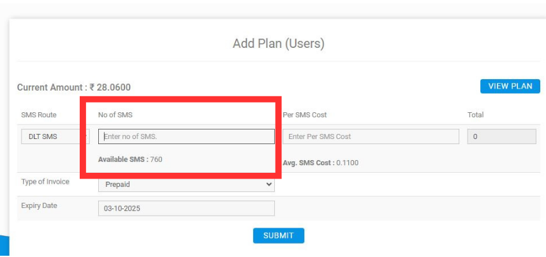Select the Type of Invoice label
Image resolution: width=546 pixels, height=257 pixels.
click(x=45, y=182)
